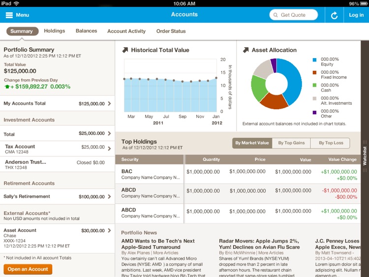The image size is (369, 277).
Task: Sort by Quantity column header
Action: click(211, 159)
